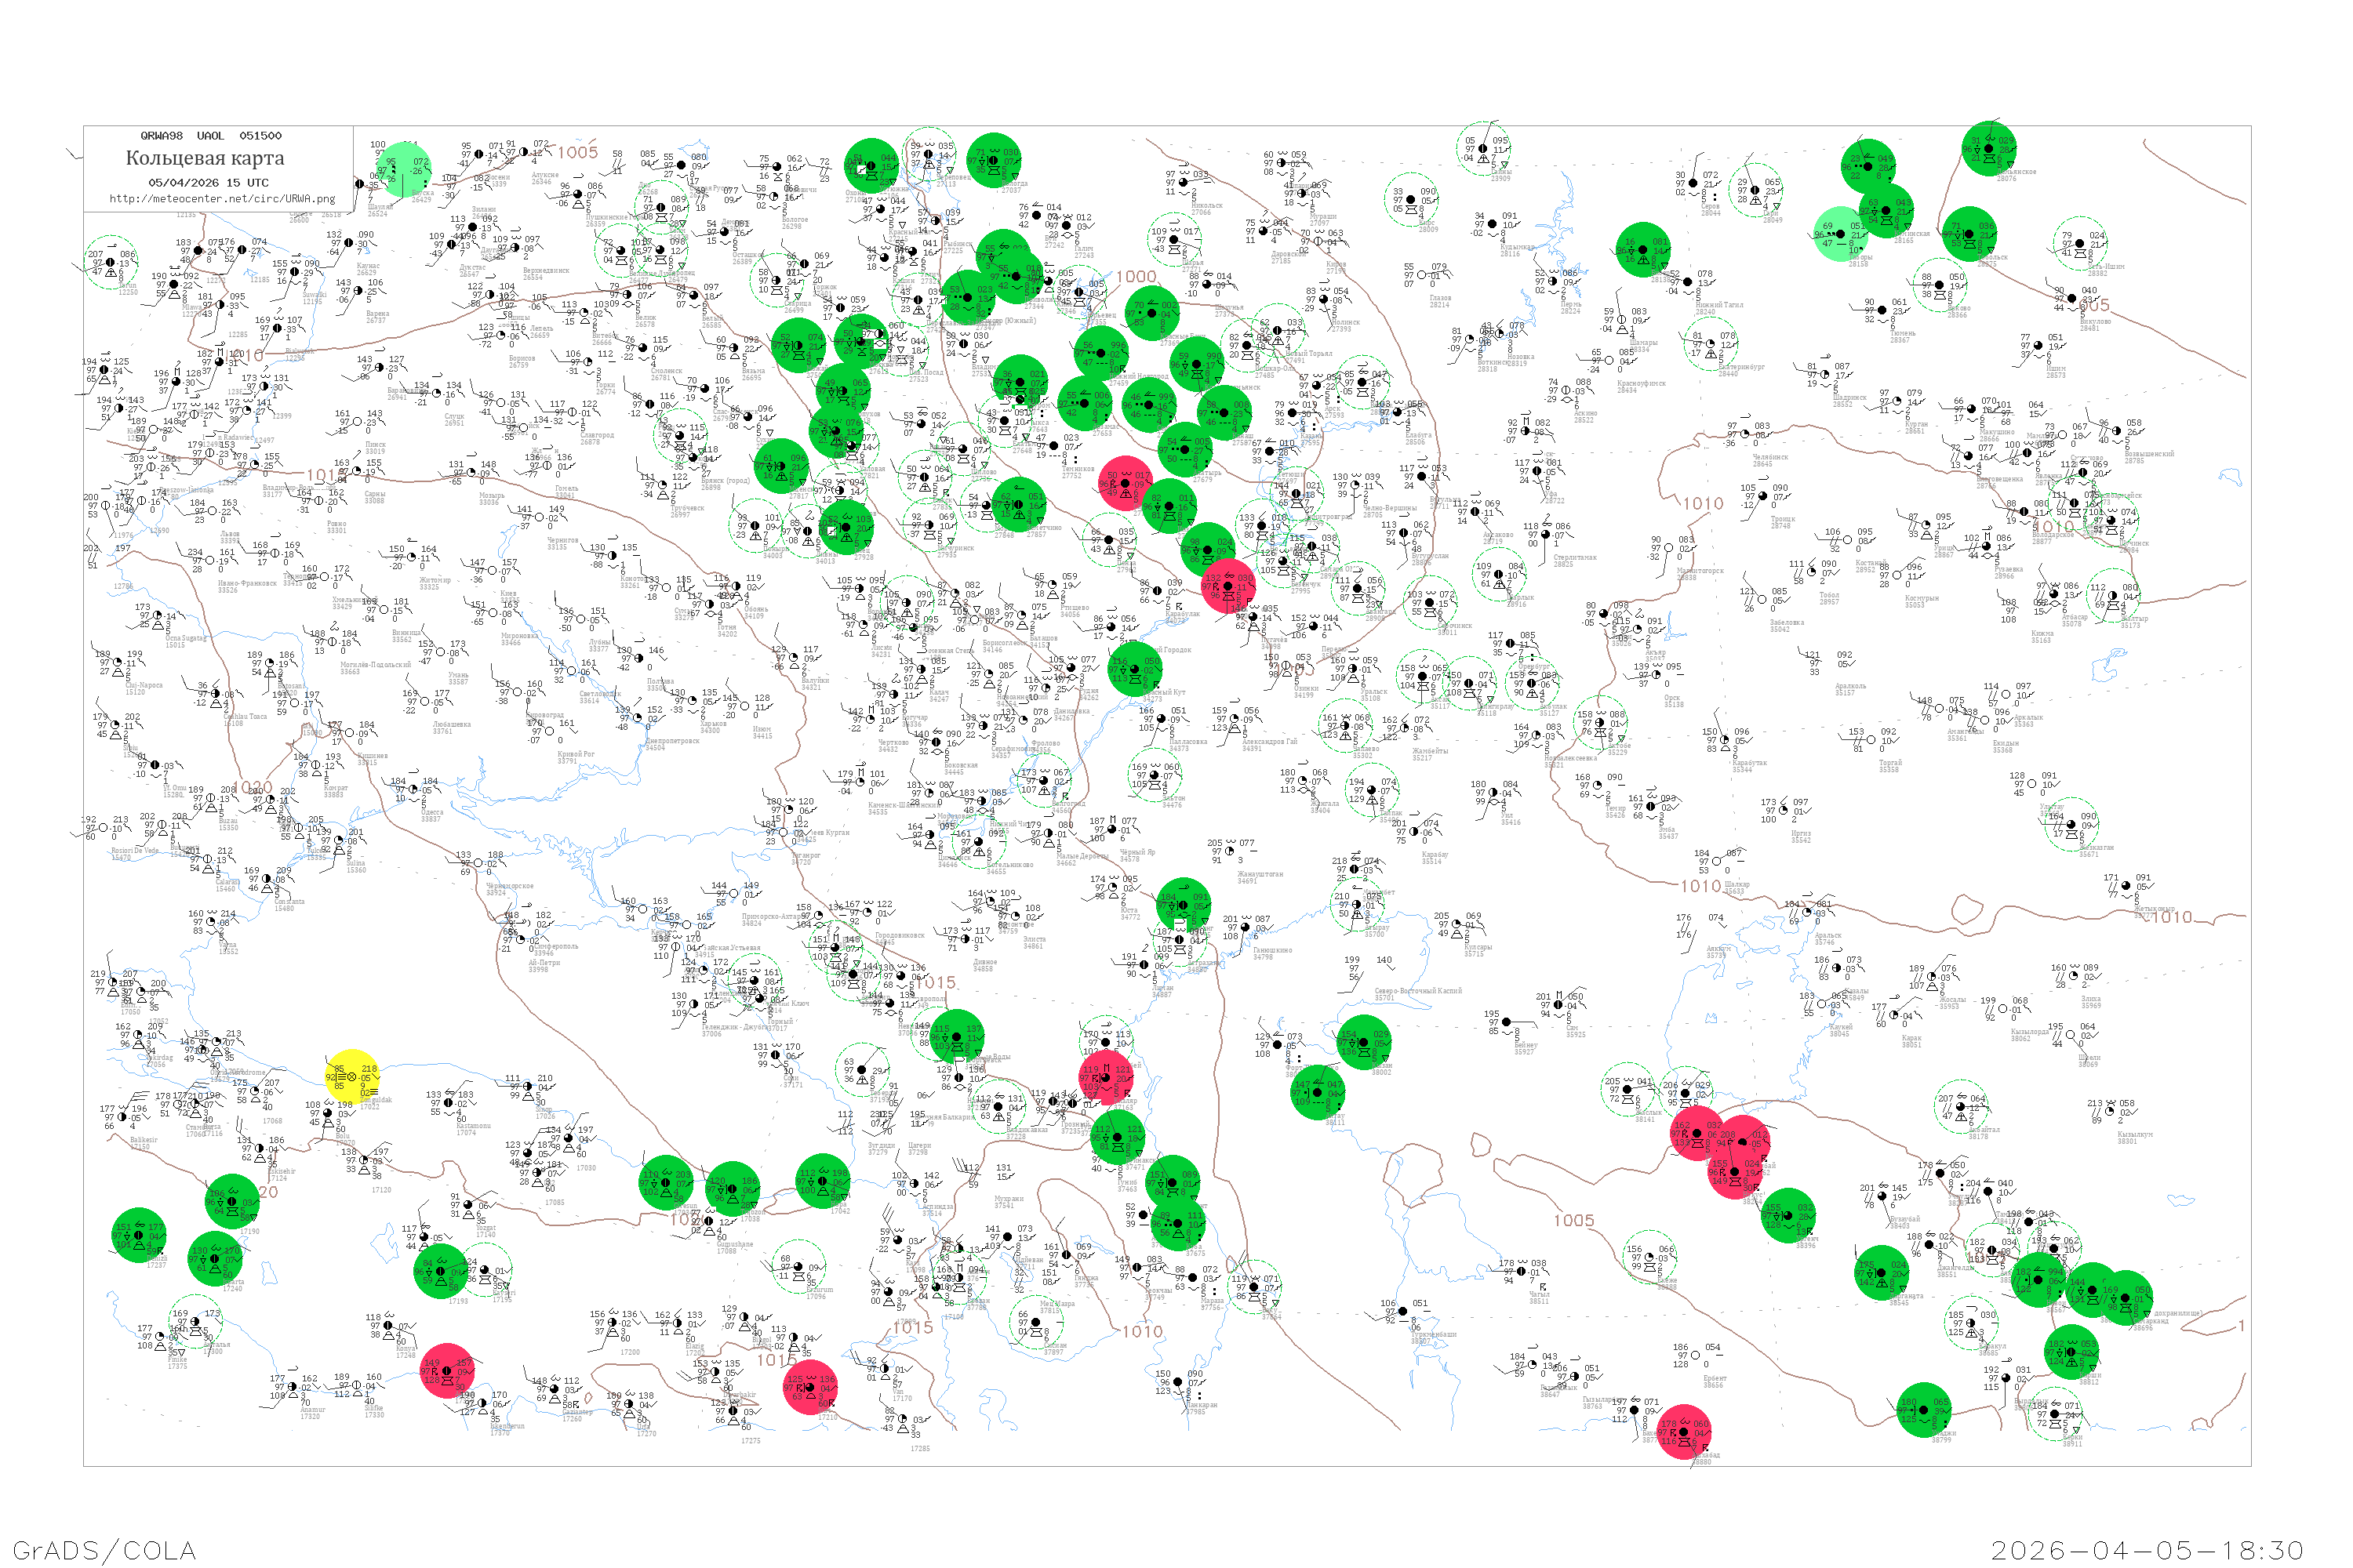Click the isolated red circle near bottom left

[x=448, y=1371]
